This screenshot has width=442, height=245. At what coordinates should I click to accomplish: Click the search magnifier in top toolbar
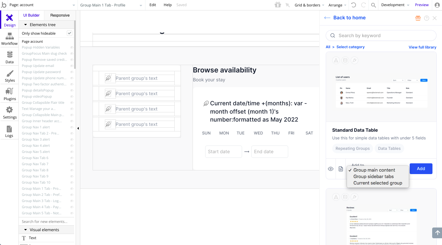click(x=373, y=5)
